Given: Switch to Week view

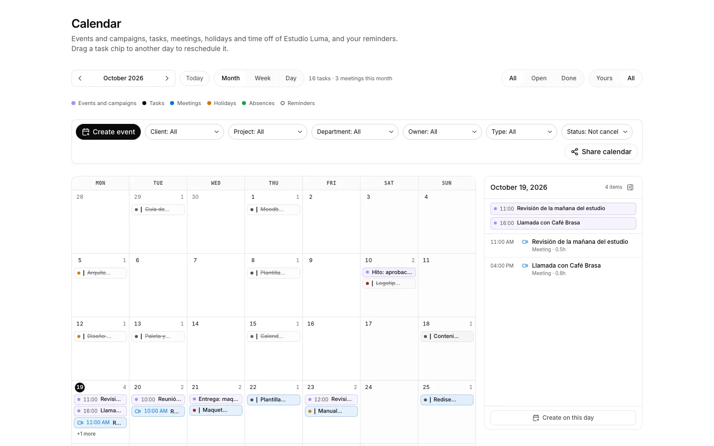Looking at the screenshot, I should [263, 78].
